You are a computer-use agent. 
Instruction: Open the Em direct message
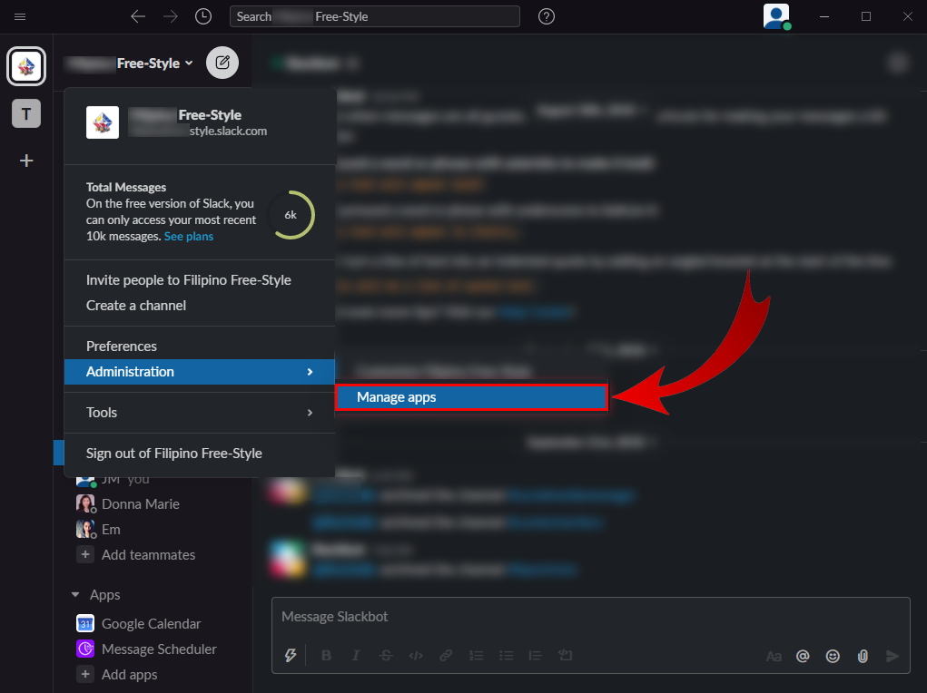tap(99, 530)
